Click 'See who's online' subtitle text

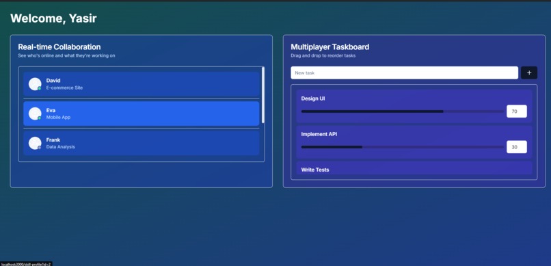click(x=66, y=55)
